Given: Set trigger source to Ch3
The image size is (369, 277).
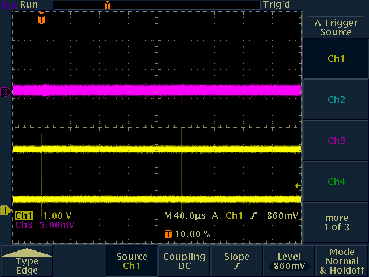Looking at the screenshot, I should coord(336,141).
